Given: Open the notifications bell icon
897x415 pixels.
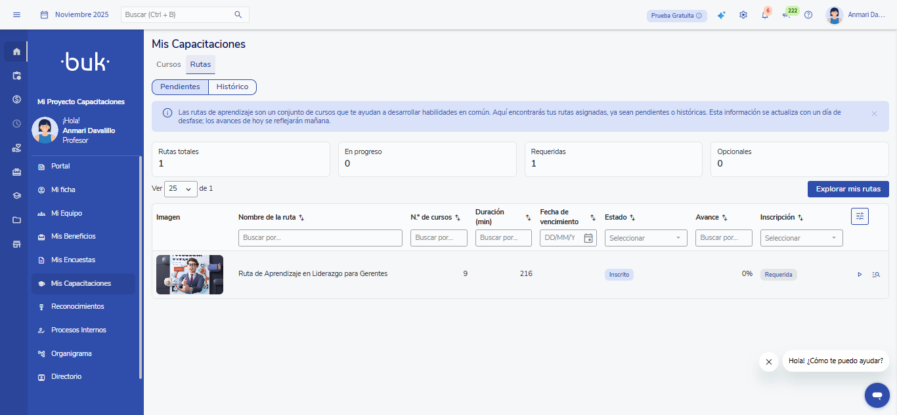Looking at the screenshot, I should coord(764,15).
